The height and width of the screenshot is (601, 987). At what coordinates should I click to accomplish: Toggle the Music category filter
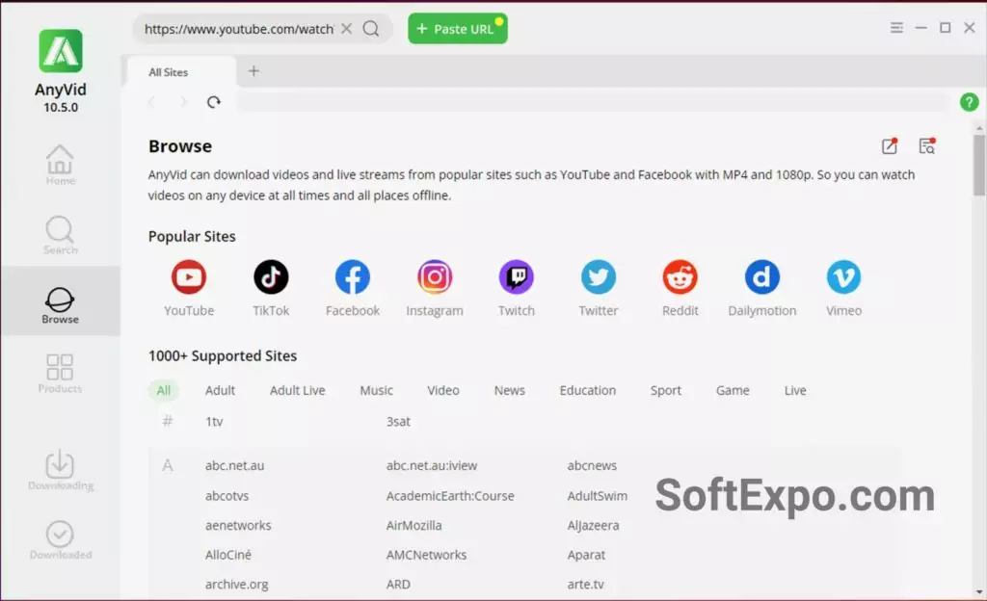[376, 390]
